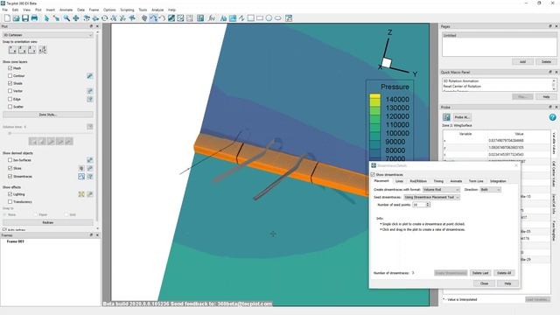Enable the Iso-Surfaces checkbox
The image size is (560, 315).
coord(10,160)
